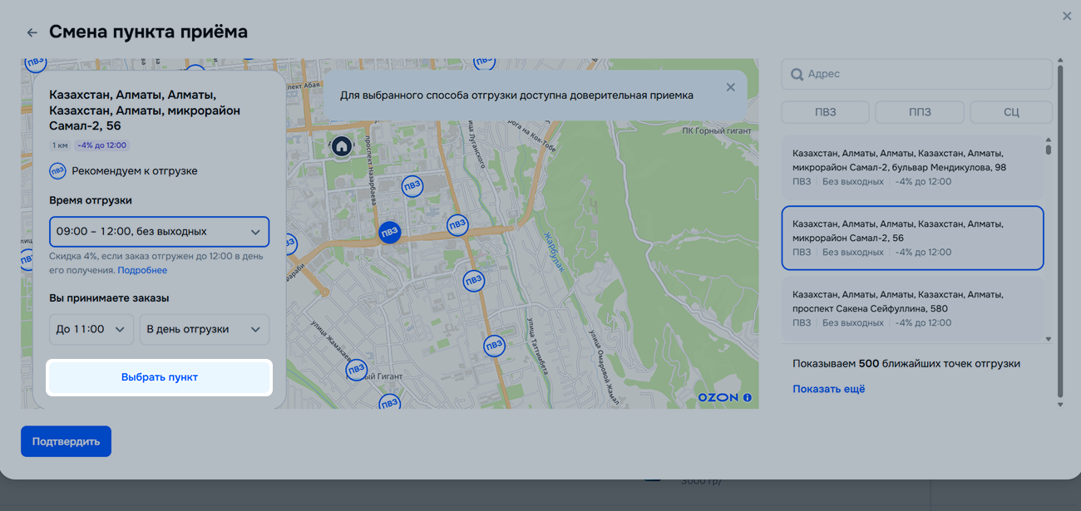
Task: Click the home marker on the map
Action: click(341, 146)
